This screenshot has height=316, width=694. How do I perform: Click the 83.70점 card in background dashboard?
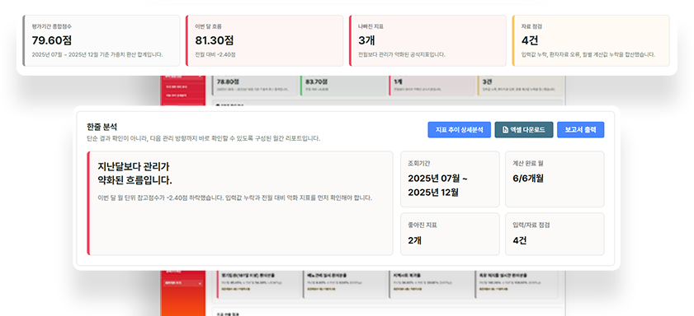(343, 86)
